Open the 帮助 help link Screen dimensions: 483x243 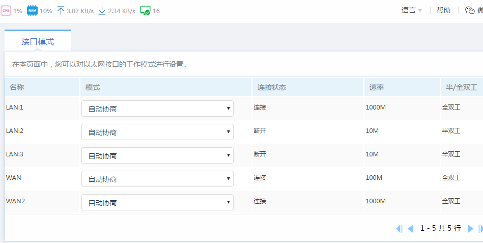click(443, 11)
